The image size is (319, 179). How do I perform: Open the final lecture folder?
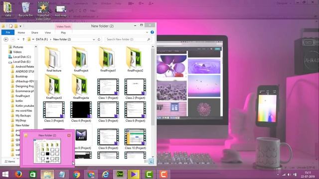[53, 59]
